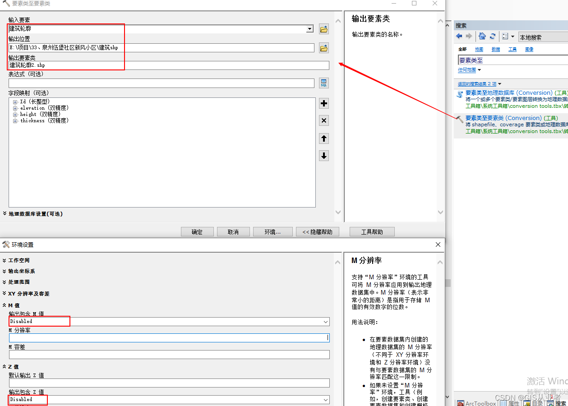Switch to 数据 search filter
The height and width of the screenshot is (406, 568).
pyautogui.click(x=496, y=49)
